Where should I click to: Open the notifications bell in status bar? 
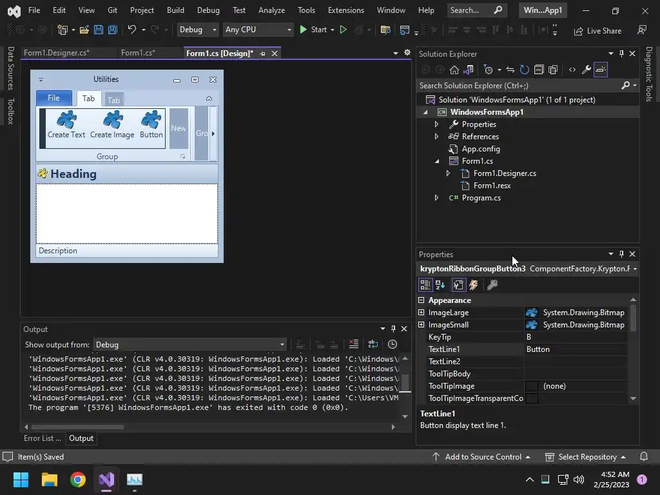click(x=644, y=457)
